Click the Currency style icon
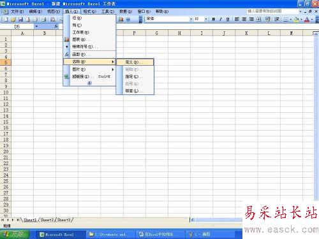This screenshot has width=319, height=239. (267, 19)
